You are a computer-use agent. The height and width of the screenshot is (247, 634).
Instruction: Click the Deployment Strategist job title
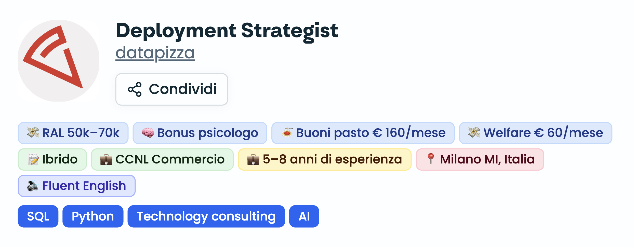point(227,31)
